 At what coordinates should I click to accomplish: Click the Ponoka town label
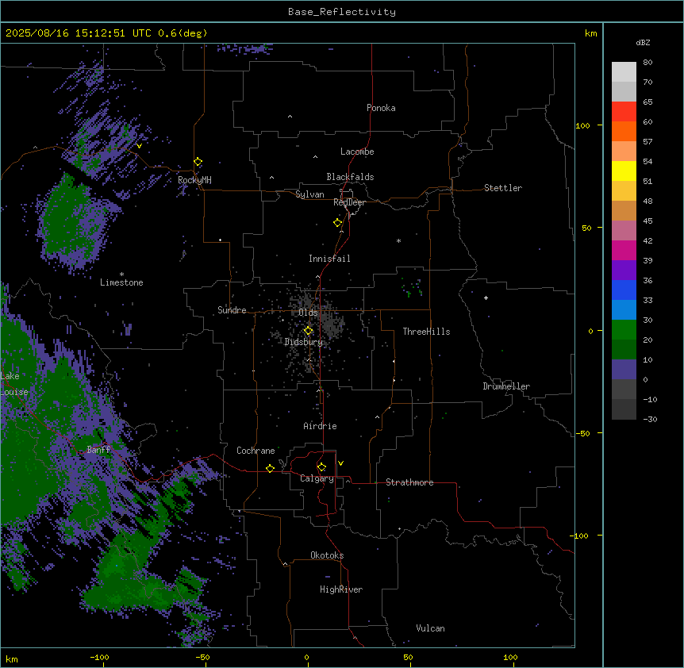[381, 108]
